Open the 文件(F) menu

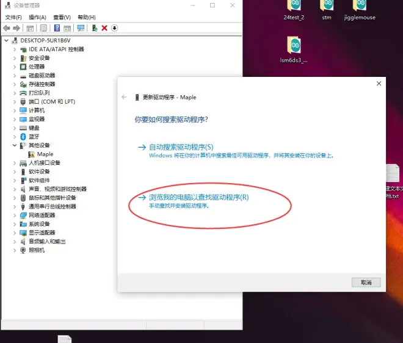pos(13,17)
